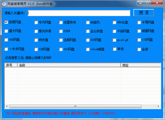
Task: Click the horizontal scrollbar's left arrow
Action: coord(7,106)
